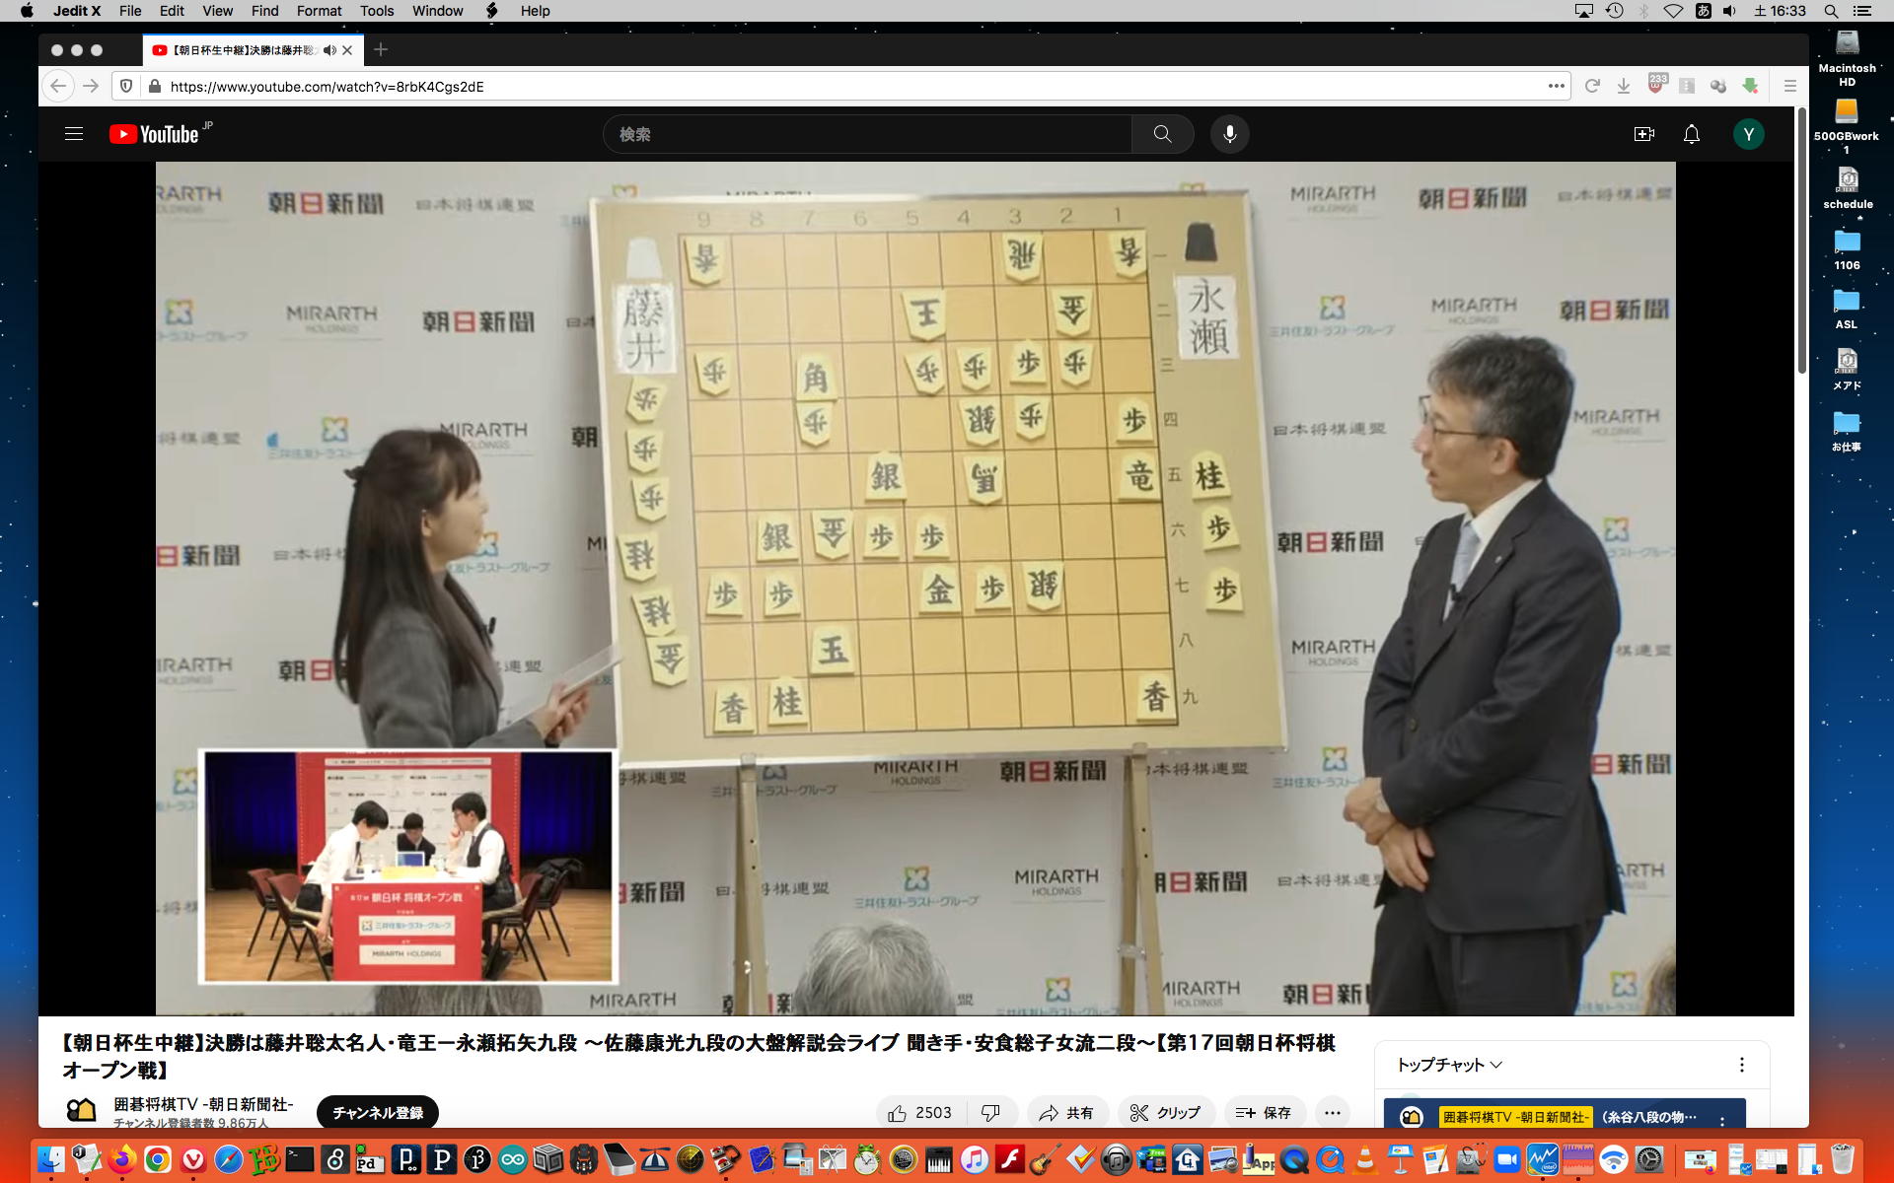Open YouTube notifications bell
Image resolution: width=1894 pixels, height=1183 pixels.
(1691, 134)
